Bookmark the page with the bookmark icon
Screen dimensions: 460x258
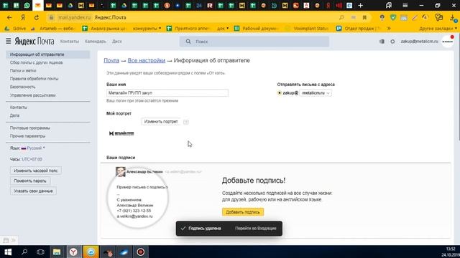point(364,17)
